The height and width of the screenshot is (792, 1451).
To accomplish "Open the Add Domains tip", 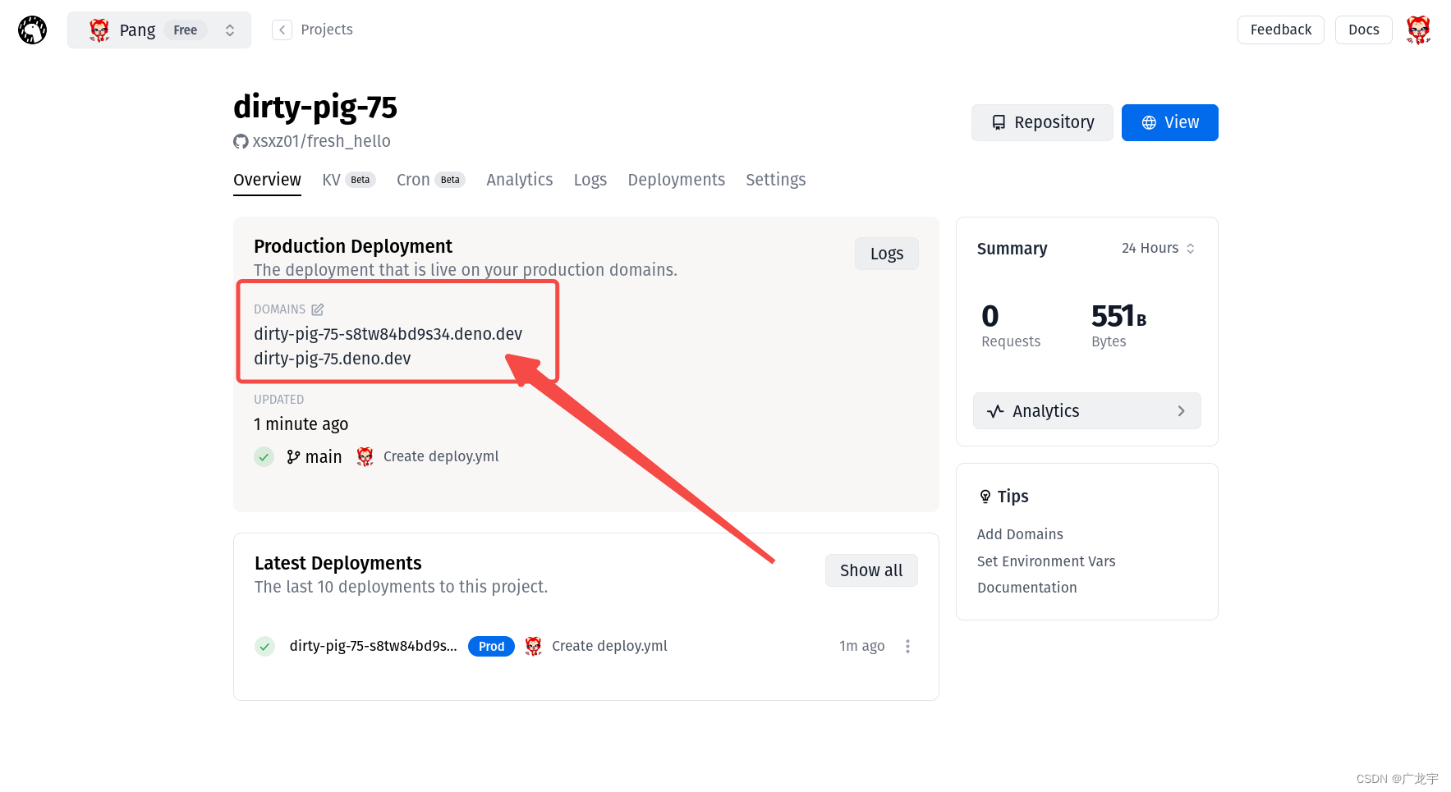I will coord(1020,534).
